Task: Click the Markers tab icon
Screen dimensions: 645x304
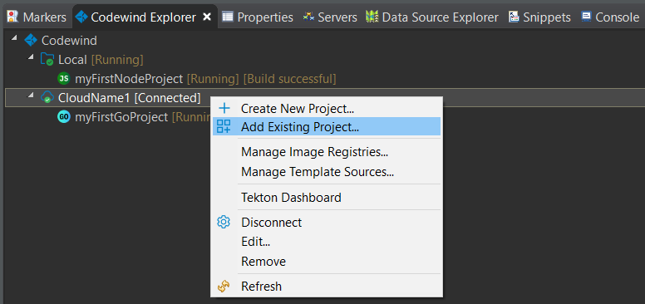Action: (13, 17)
